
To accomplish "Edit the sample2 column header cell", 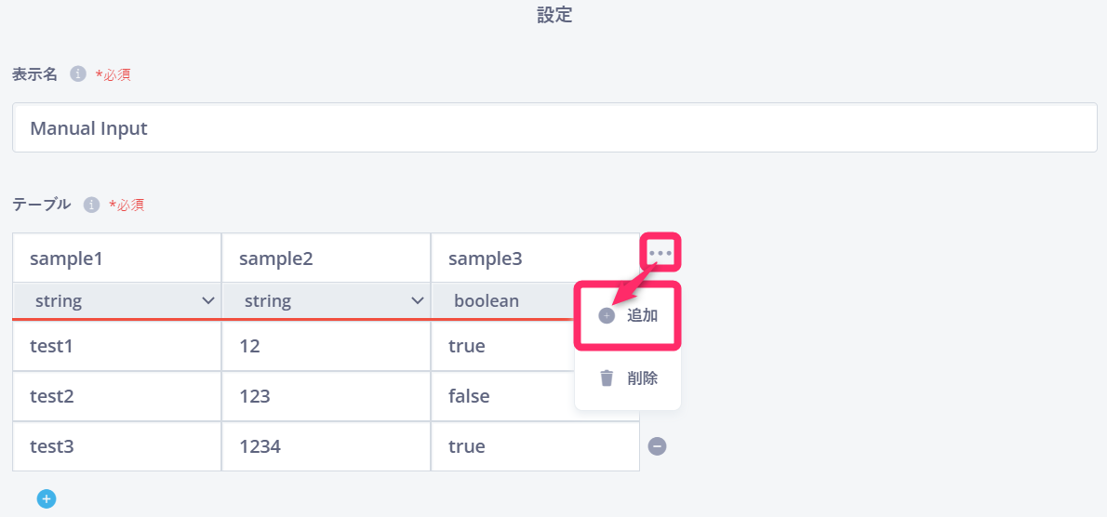I will pyautogui.click(x=327, y=258).
